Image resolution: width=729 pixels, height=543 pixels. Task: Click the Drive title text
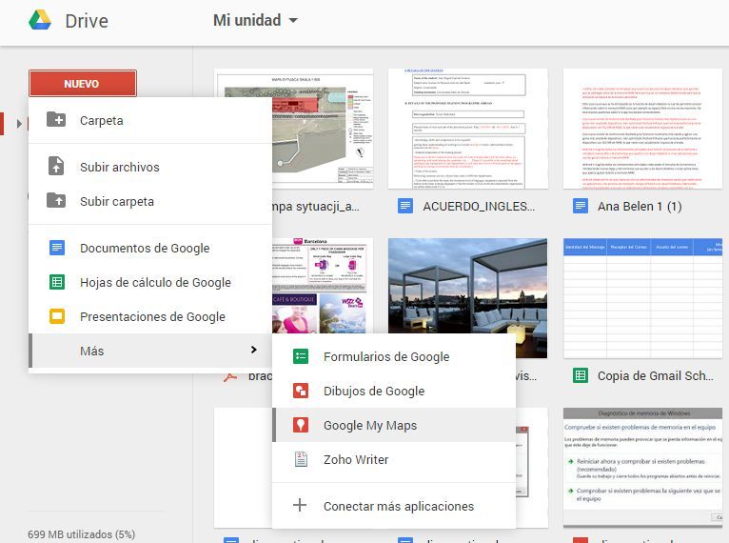(x=87, y=21)
